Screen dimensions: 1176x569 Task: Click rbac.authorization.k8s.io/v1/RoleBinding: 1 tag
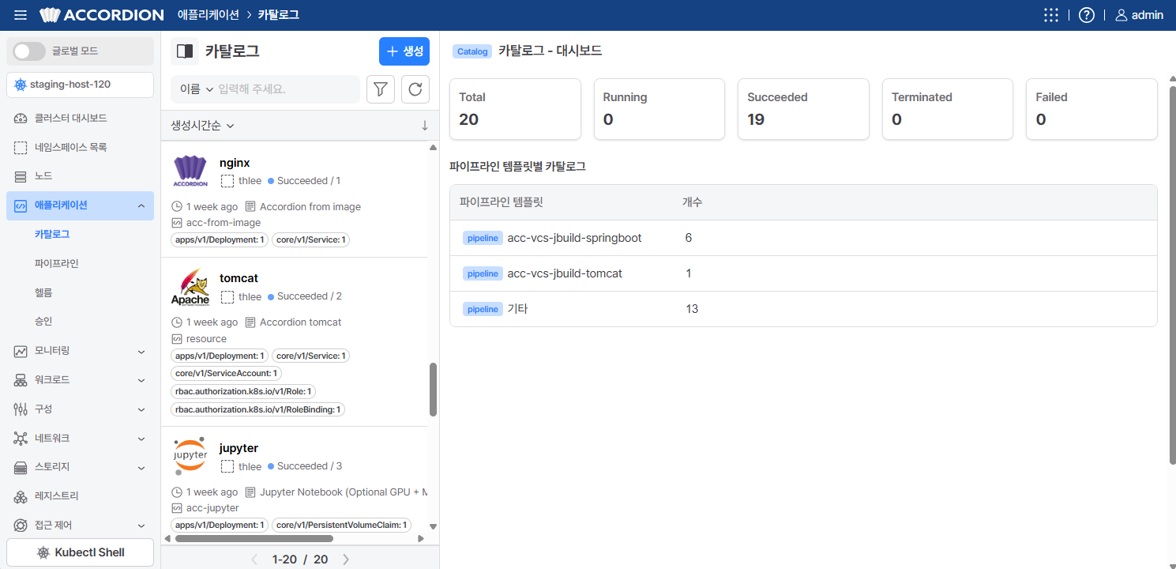click(x=257, y=409)
